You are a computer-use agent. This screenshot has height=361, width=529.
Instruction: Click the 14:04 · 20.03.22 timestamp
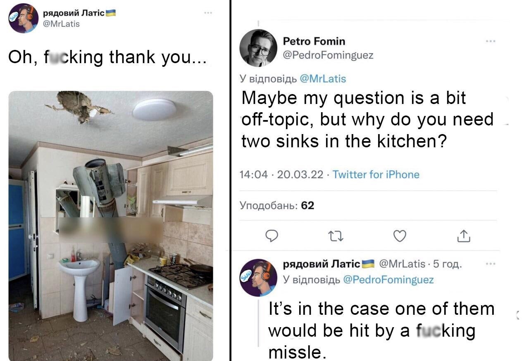281,175
